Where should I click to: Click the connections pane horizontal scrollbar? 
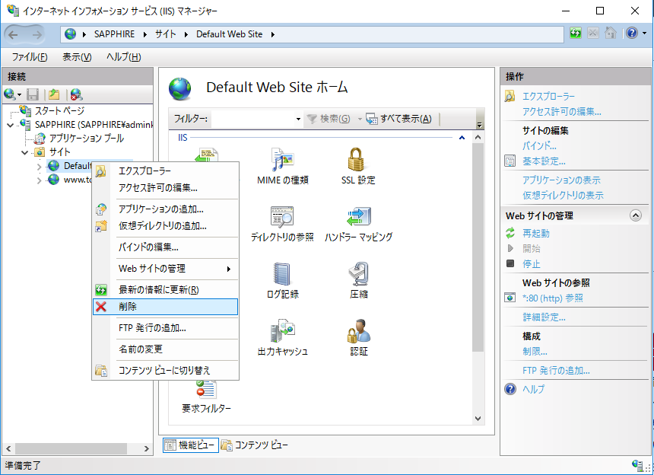[71, 448]
